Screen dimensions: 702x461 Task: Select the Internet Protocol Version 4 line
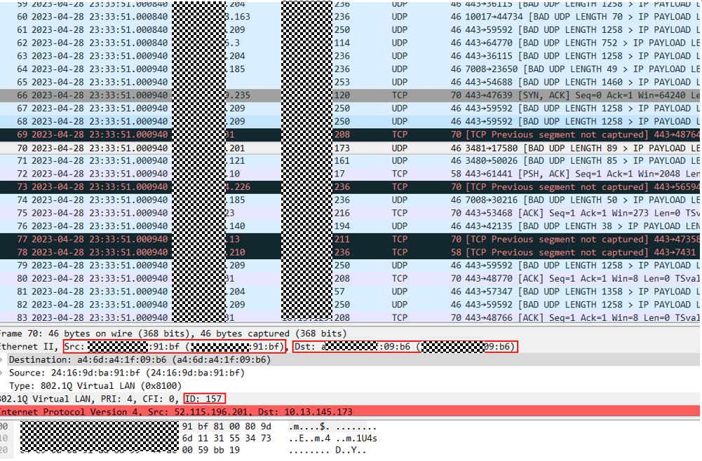pos(175,412)
